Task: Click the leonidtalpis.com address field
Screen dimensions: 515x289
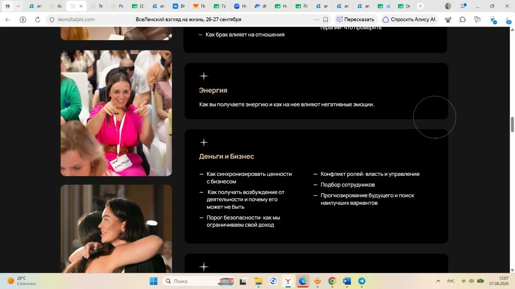Action: 76,19
